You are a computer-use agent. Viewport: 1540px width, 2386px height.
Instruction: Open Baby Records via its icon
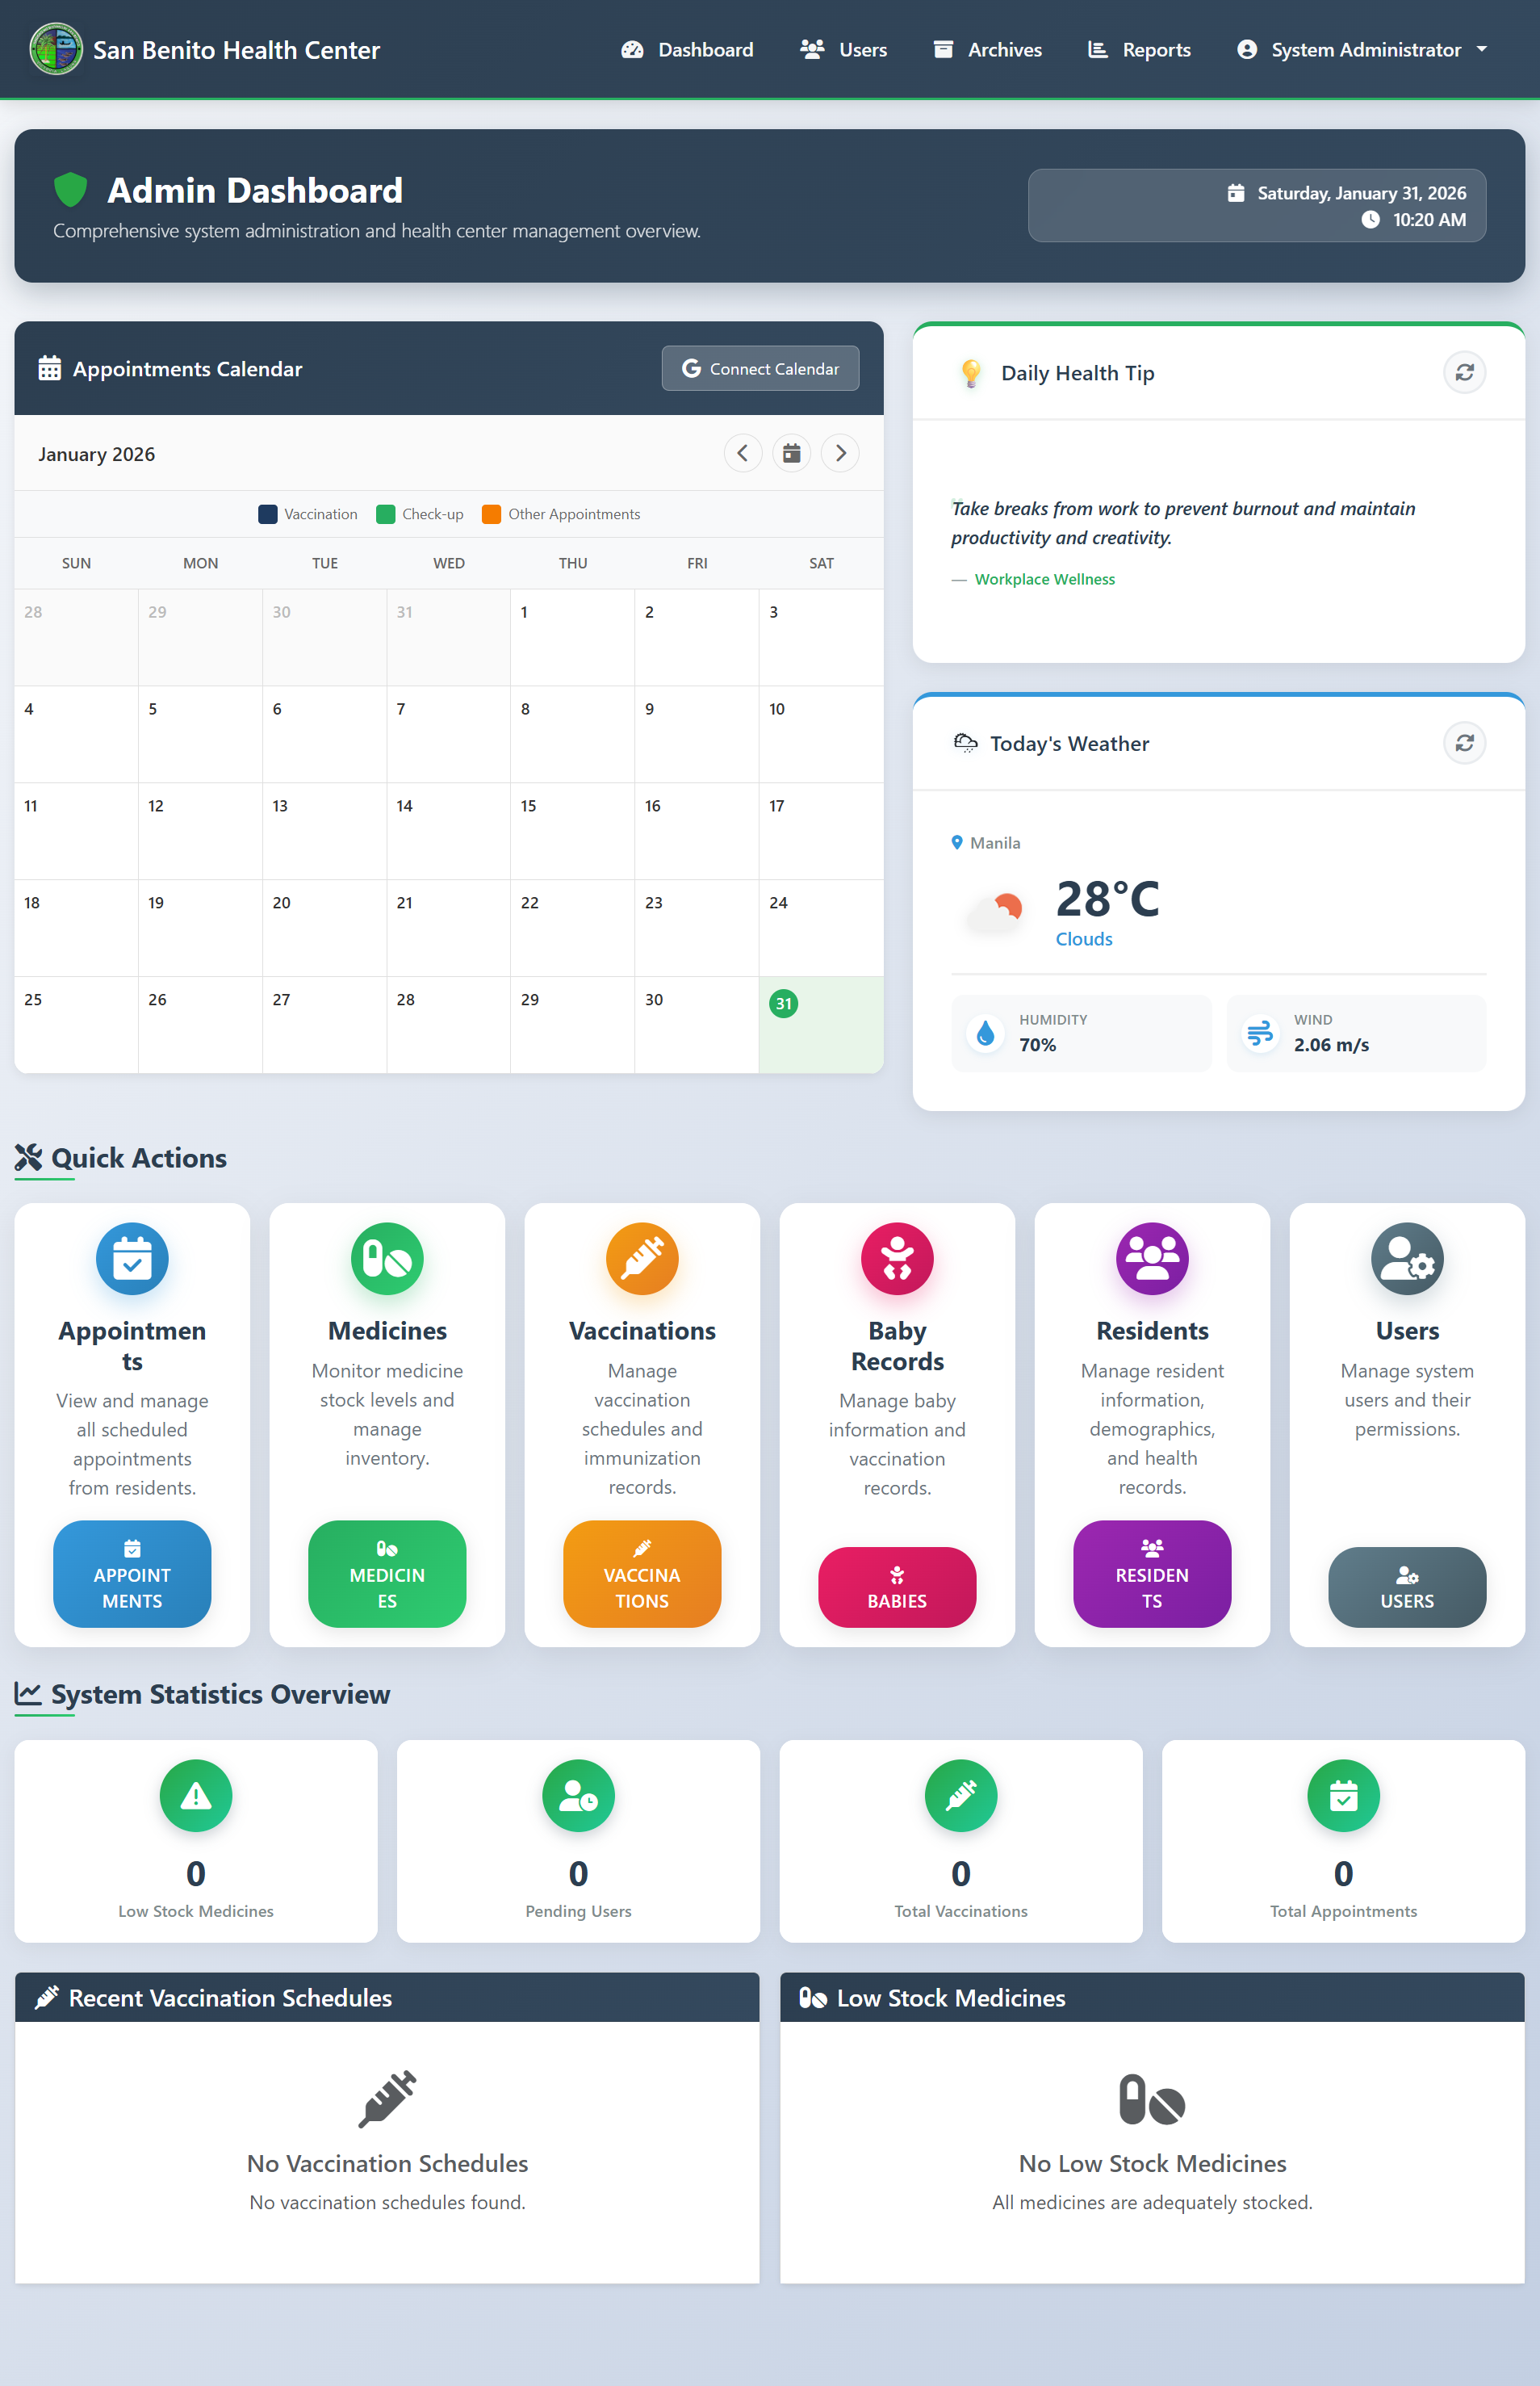pos(896,1259)
